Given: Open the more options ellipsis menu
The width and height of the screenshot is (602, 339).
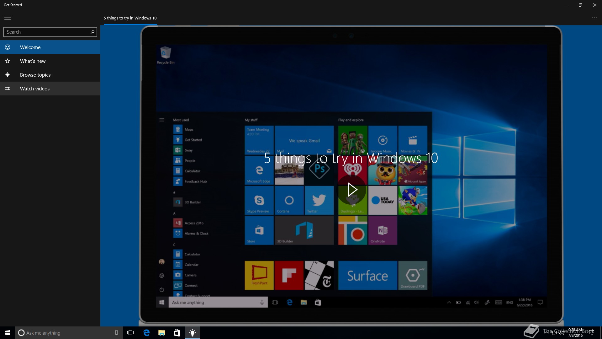Looking at the screenshot, I should 594,18.
